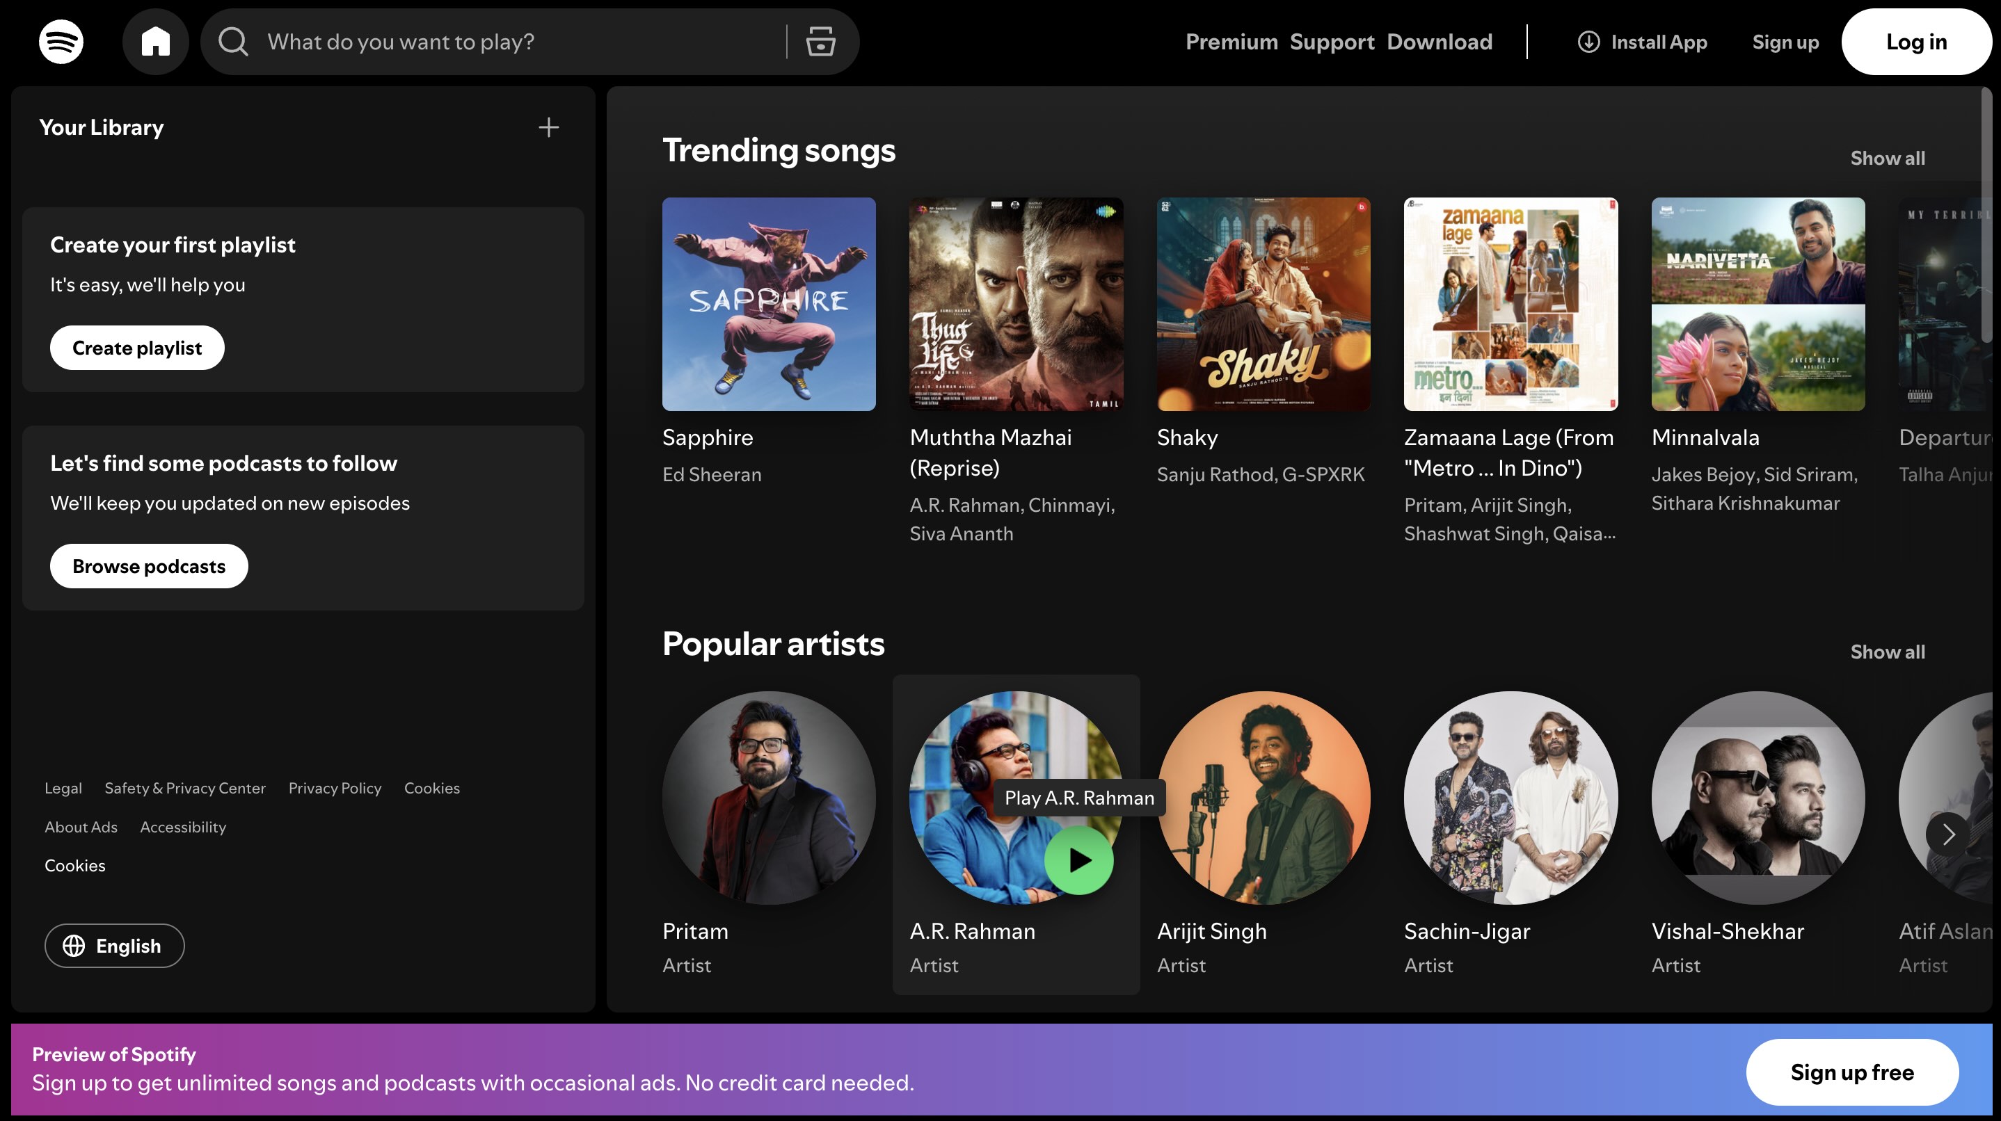Show all Trending songs
This screenshot has width=2001, height=1121.
[x=1888, y=159]
